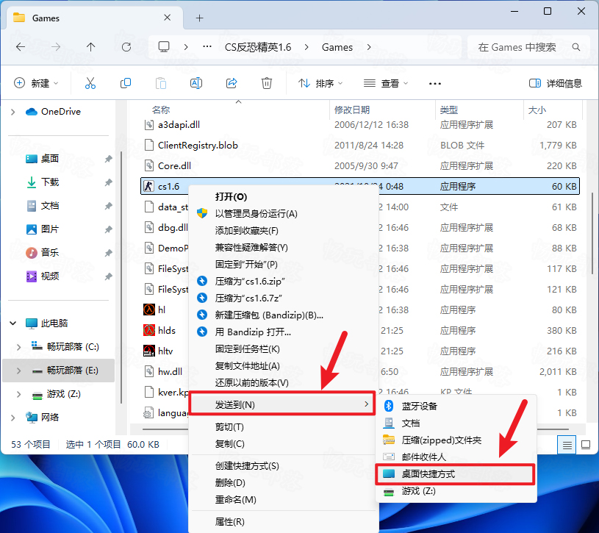Expand the 畅玩部落 (E:) drive
The width and height of the screenshot is (599, 533).
[x=18, y=371]
